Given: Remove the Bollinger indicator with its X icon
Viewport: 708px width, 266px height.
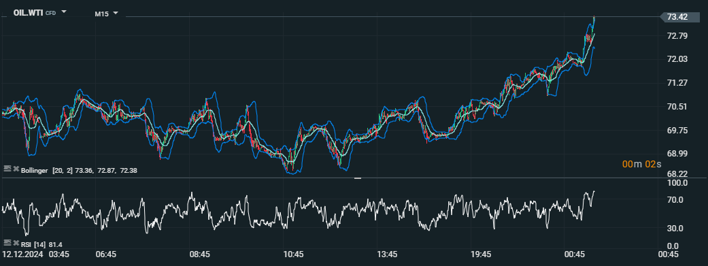Looking at the screenshot, I should [16, 169].
